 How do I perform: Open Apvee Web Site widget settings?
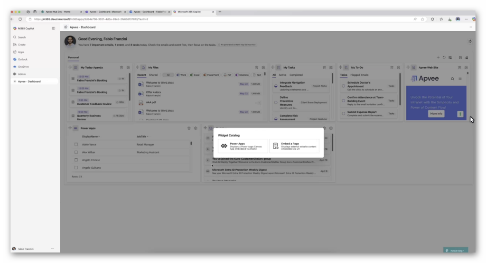466,67
